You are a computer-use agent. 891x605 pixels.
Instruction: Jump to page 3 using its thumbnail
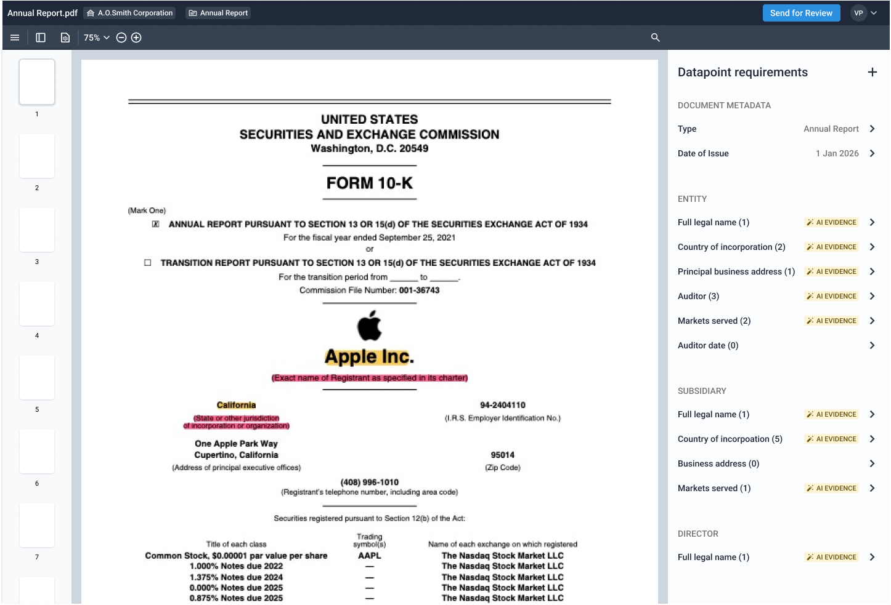coord(37,230)
